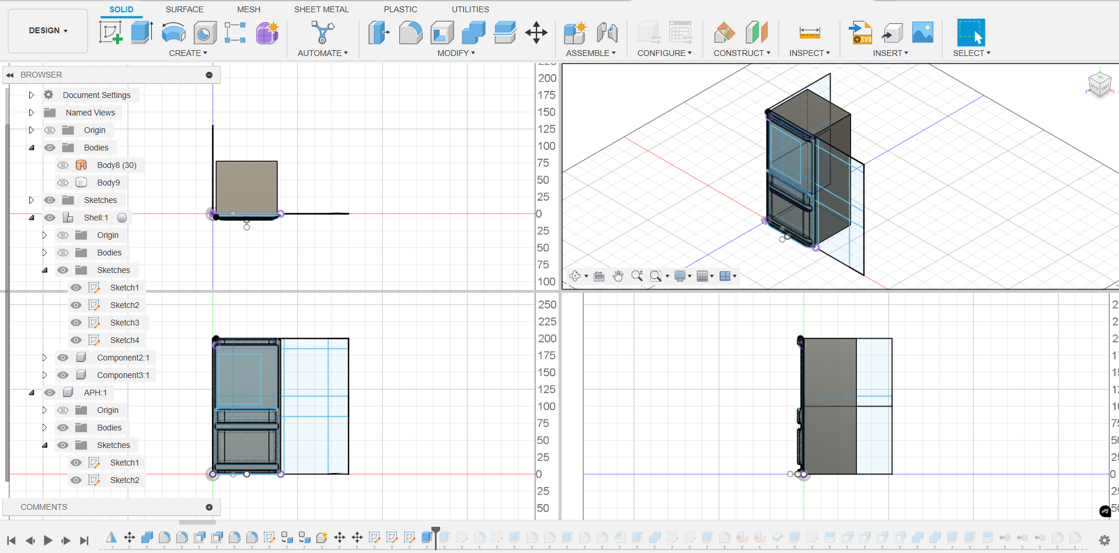Select the Create Form tool
This screenshot has height=553, width=1119.
(x=267, y=33)
